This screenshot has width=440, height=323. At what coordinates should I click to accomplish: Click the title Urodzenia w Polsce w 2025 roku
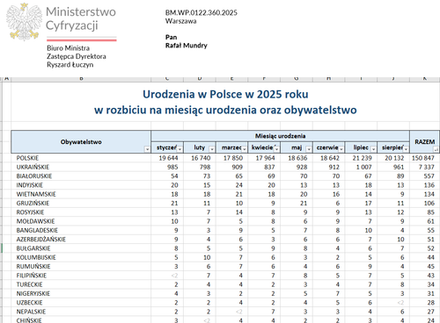tap(225, 95)
